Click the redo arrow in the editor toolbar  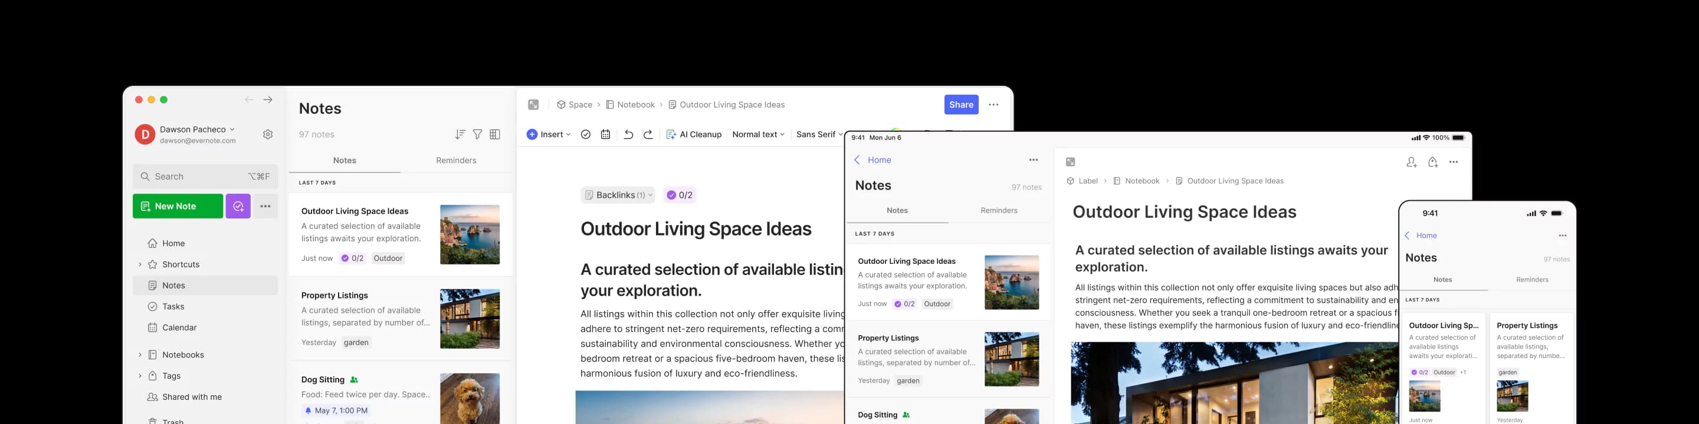[x=648, y=134]
